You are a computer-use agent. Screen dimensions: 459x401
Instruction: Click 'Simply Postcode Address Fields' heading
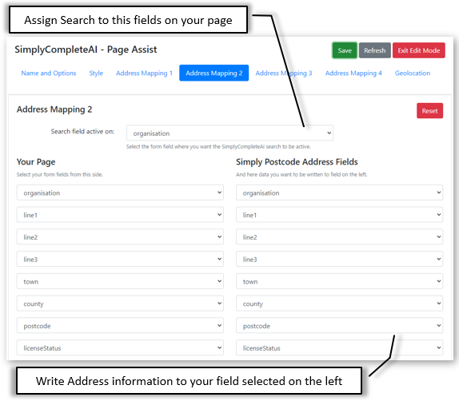(297, 161)
